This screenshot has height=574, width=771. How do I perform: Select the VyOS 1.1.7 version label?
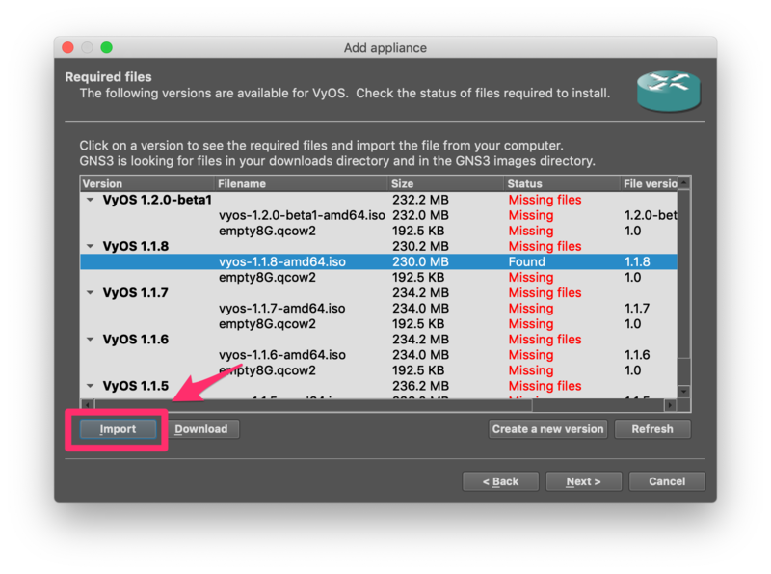(136, 293)
